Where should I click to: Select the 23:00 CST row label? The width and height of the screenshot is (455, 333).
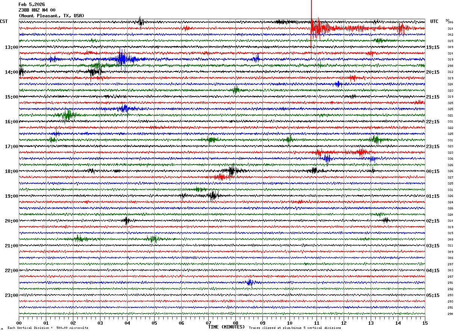[x=12, y=295]
